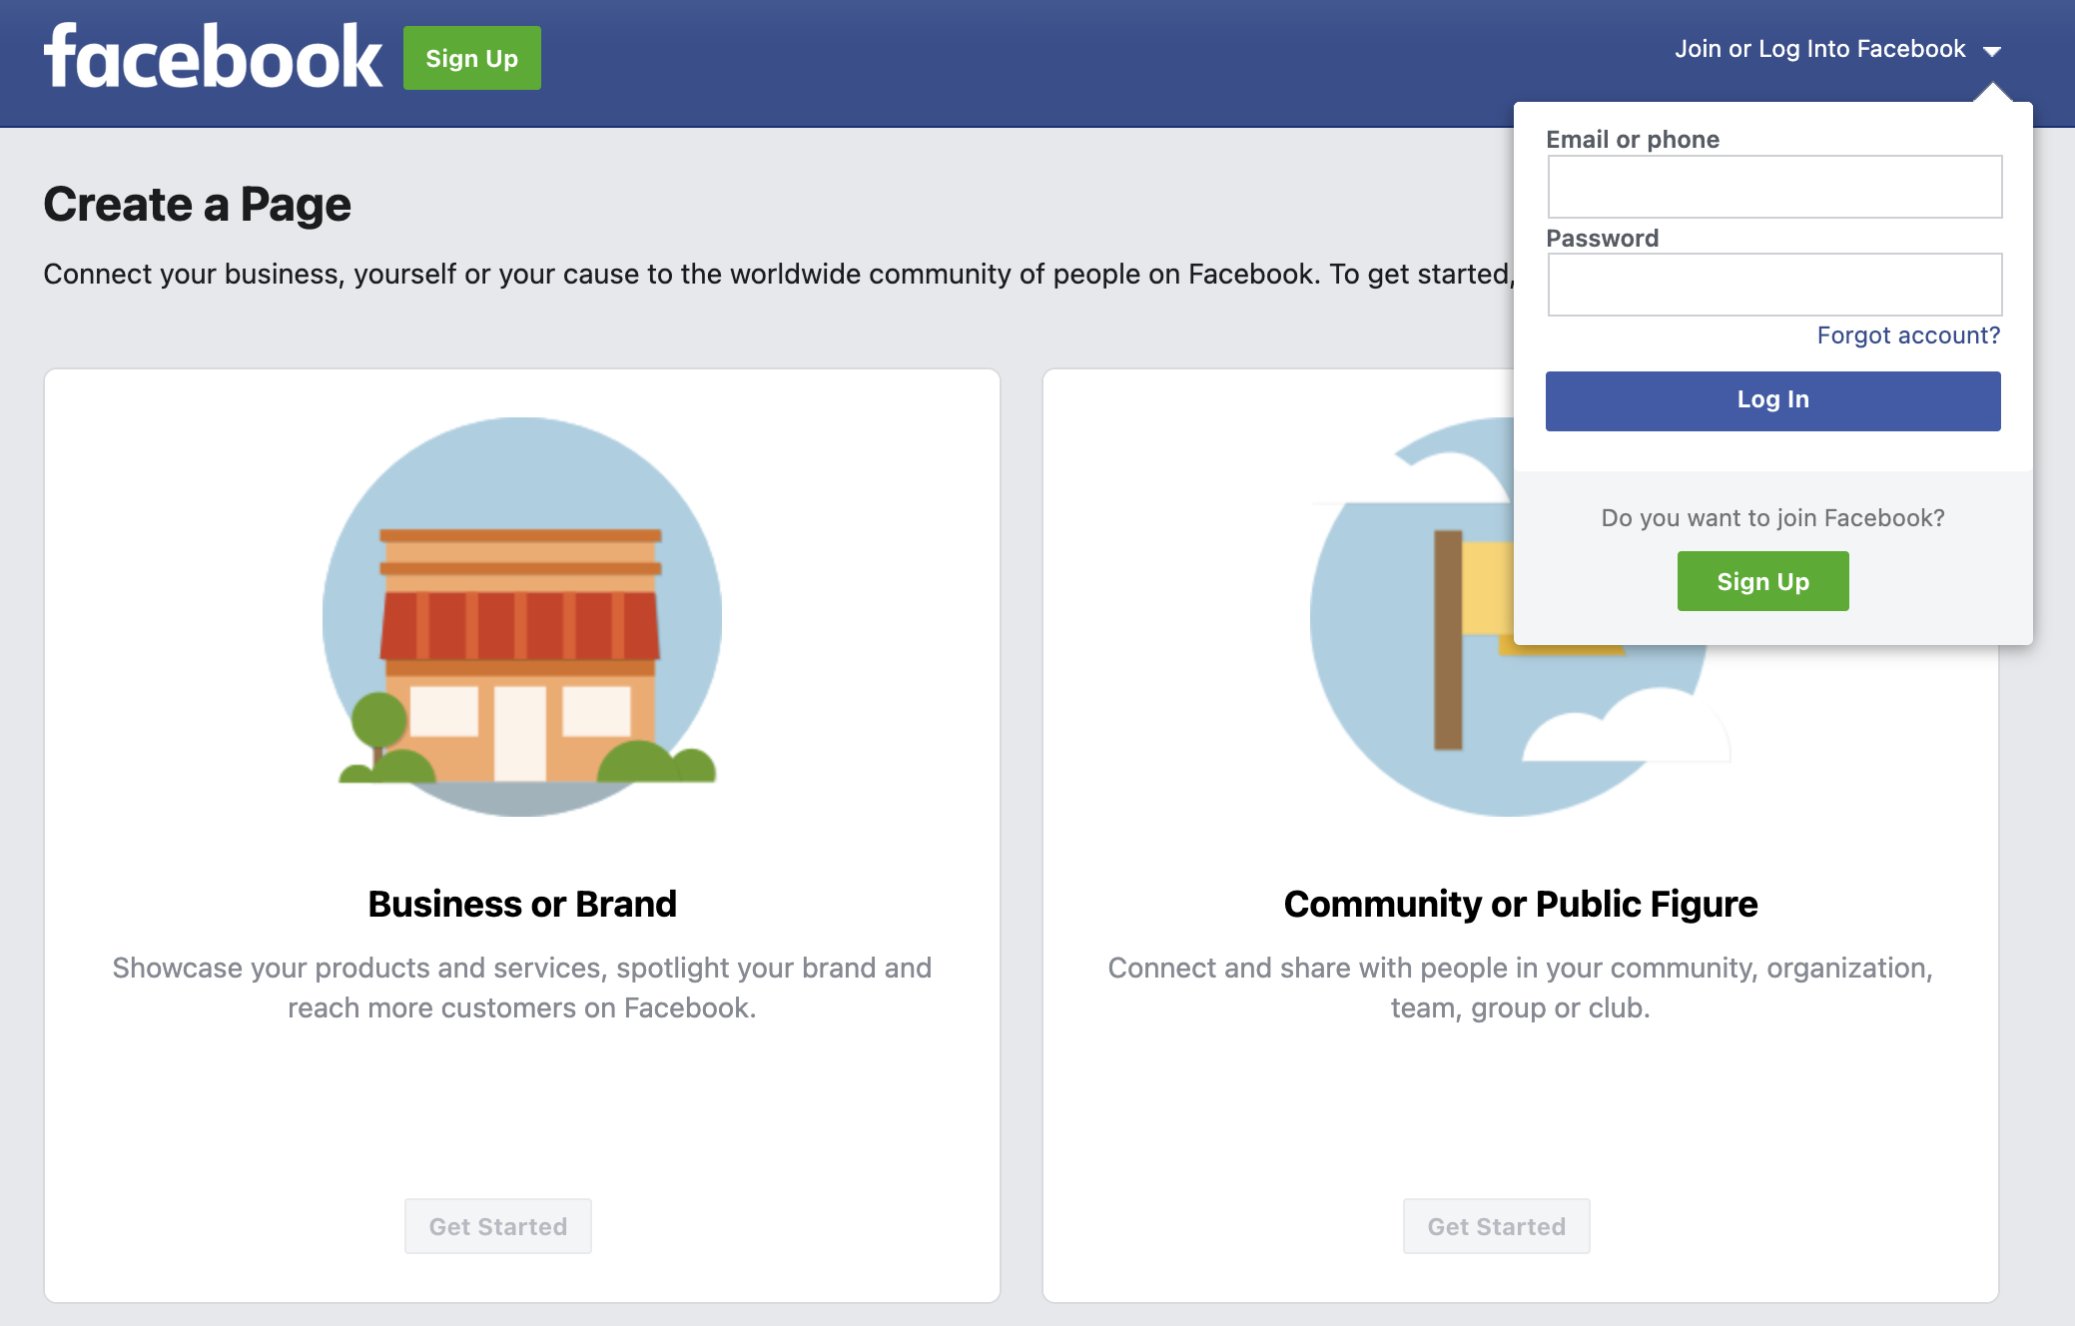Click the green Sign Up button in the dropdown
The height and width of the screenshot is (1326, 2075).
tap(1762, 580)
